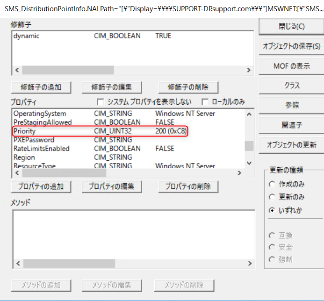Select the ResourceType property row

(129, 165)
